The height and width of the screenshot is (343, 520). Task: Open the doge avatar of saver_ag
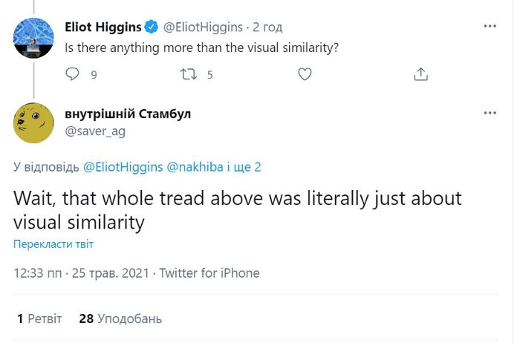tap(33, 122)
